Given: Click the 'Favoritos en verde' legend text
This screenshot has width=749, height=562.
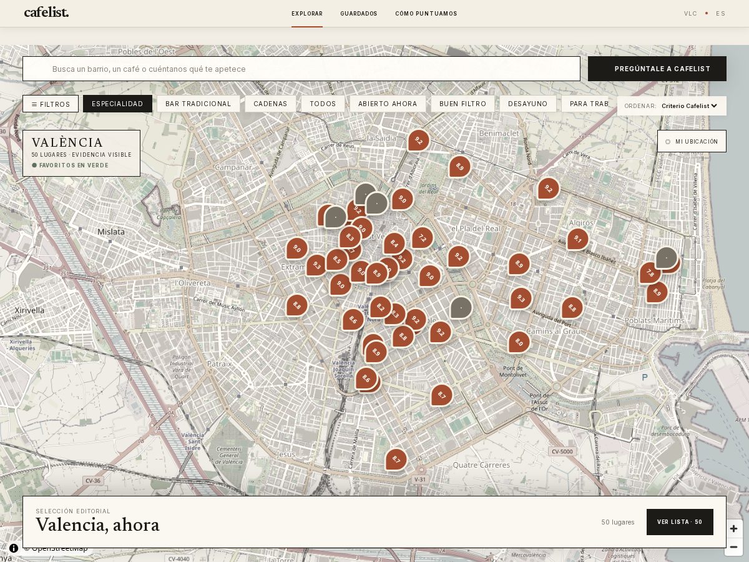Looking at the screenshot, I should pyautogui.click(x=74, y=165).
